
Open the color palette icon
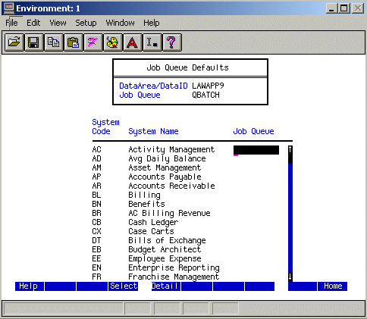click(113, 42)
